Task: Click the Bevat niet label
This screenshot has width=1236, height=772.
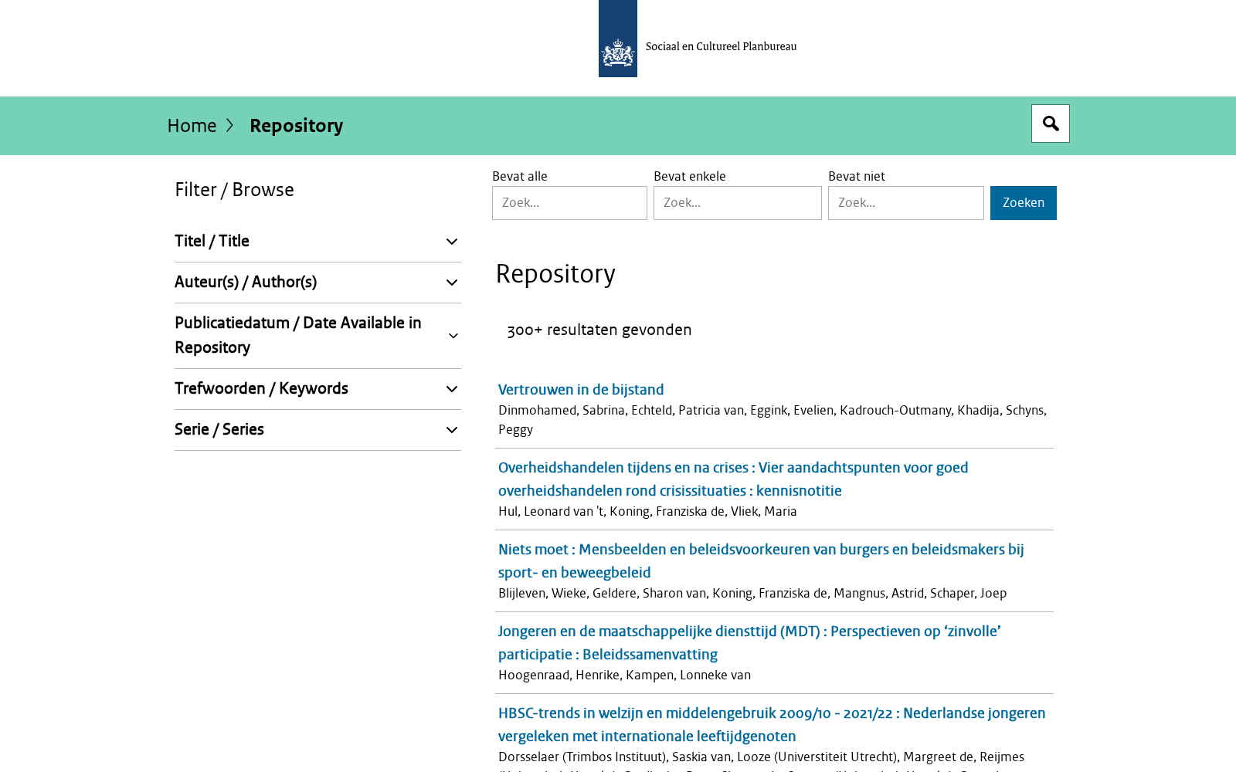Action: click(x=857, y=176)
